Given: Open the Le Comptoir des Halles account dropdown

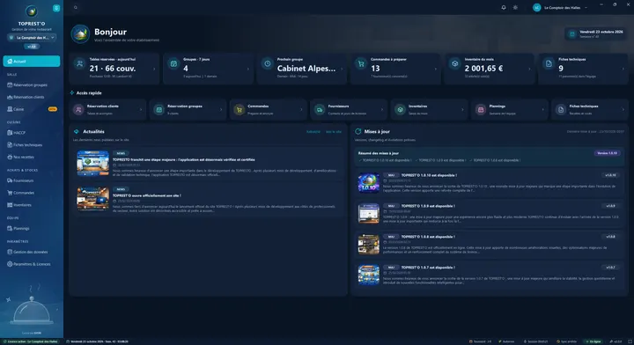Looking at the screenshot, I should coord(560,8).
